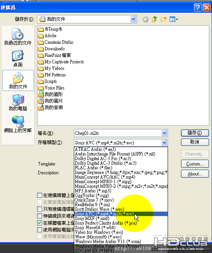212x253 pixels.
Task: Create a new folder icon
Action: [x=163, y=19]
